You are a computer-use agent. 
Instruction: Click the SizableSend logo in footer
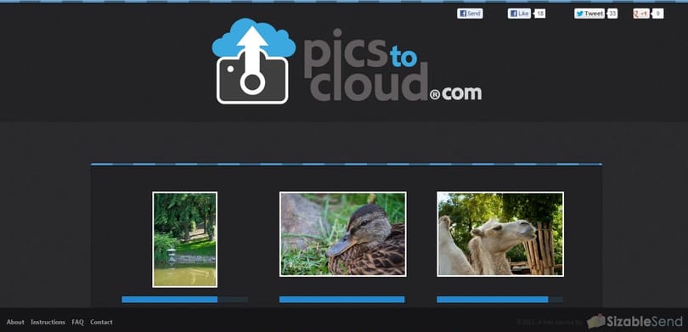634,321
